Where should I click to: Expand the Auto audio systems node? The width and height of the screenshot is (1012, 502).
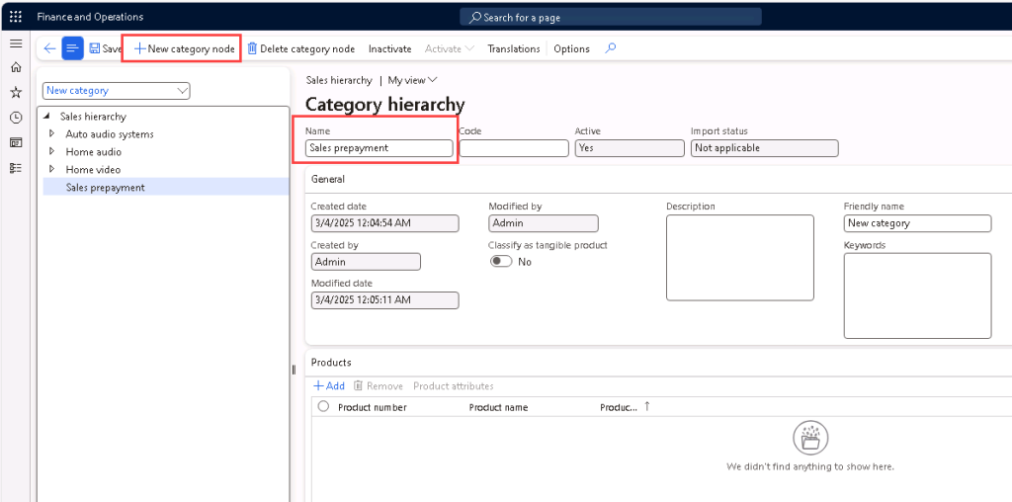pos(51,133)
